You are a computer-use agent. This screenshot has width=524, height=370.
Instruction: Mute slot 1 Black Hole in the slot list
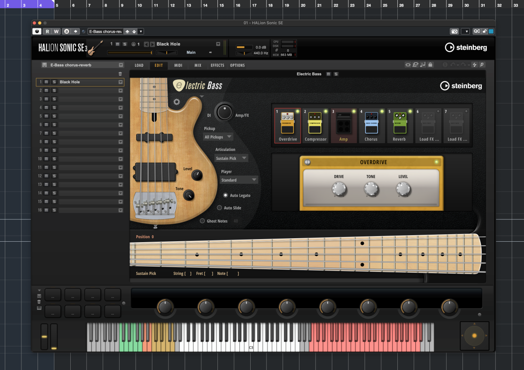click(x=47, y=82)
